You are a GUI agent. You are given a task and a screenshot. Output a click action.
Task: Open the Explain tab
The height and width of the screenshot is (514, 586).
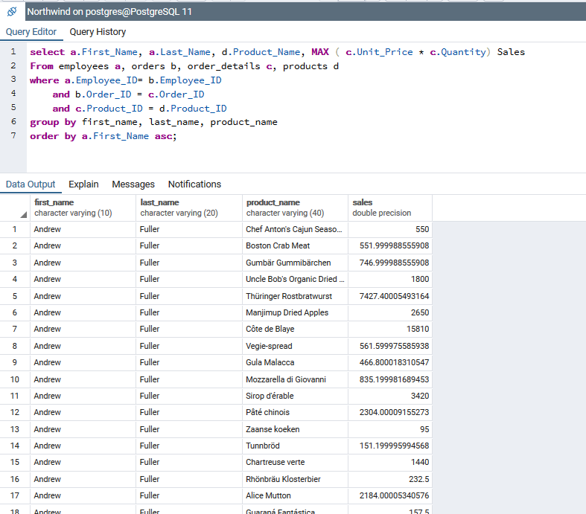pos(83,184)
